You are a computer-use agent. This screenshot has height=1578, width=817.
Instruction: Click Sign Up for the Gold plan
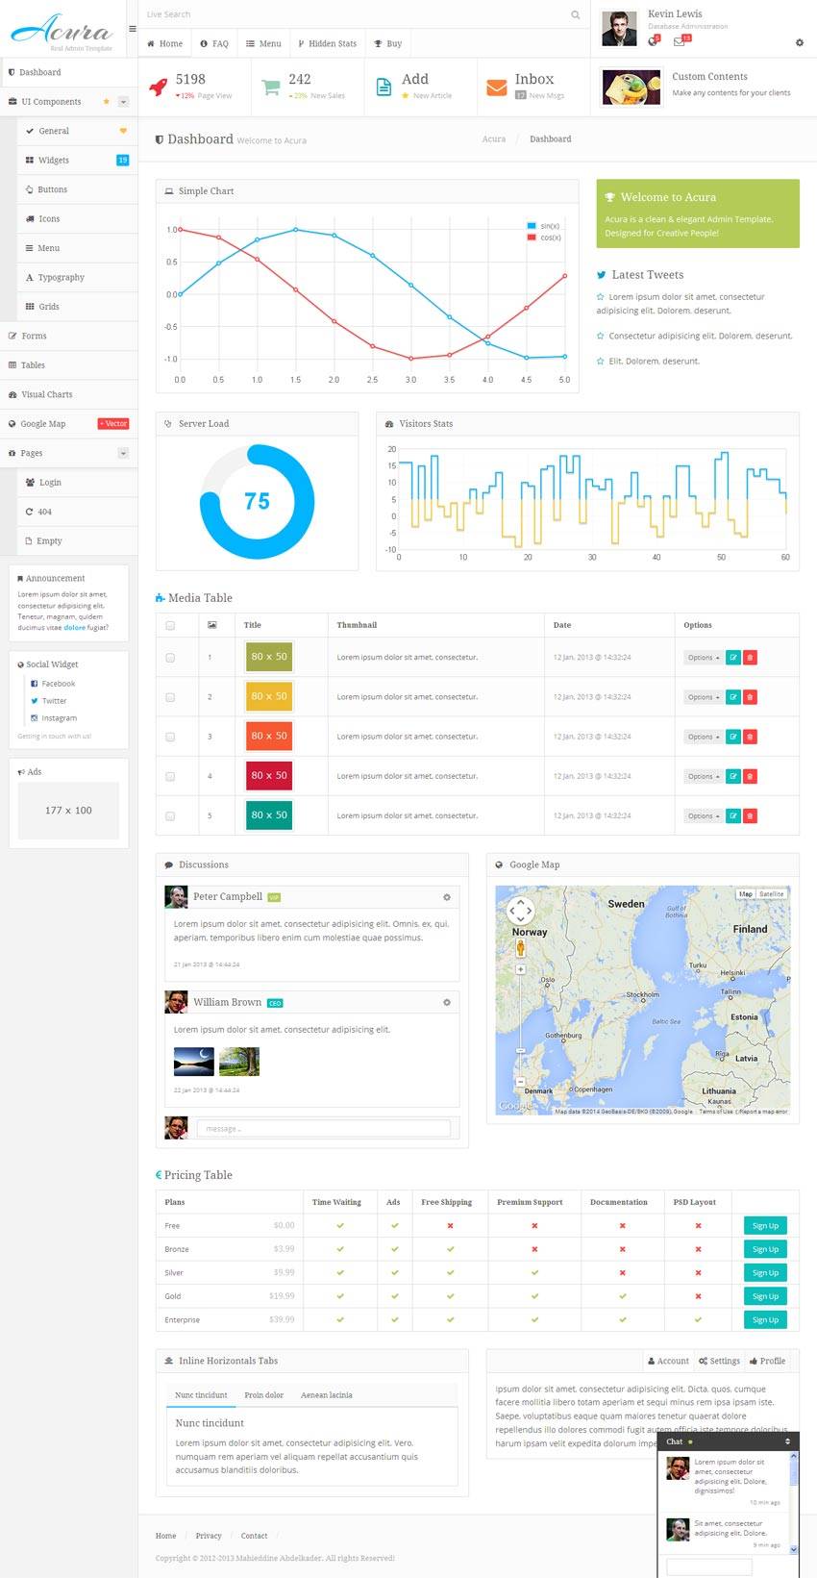765,1296
